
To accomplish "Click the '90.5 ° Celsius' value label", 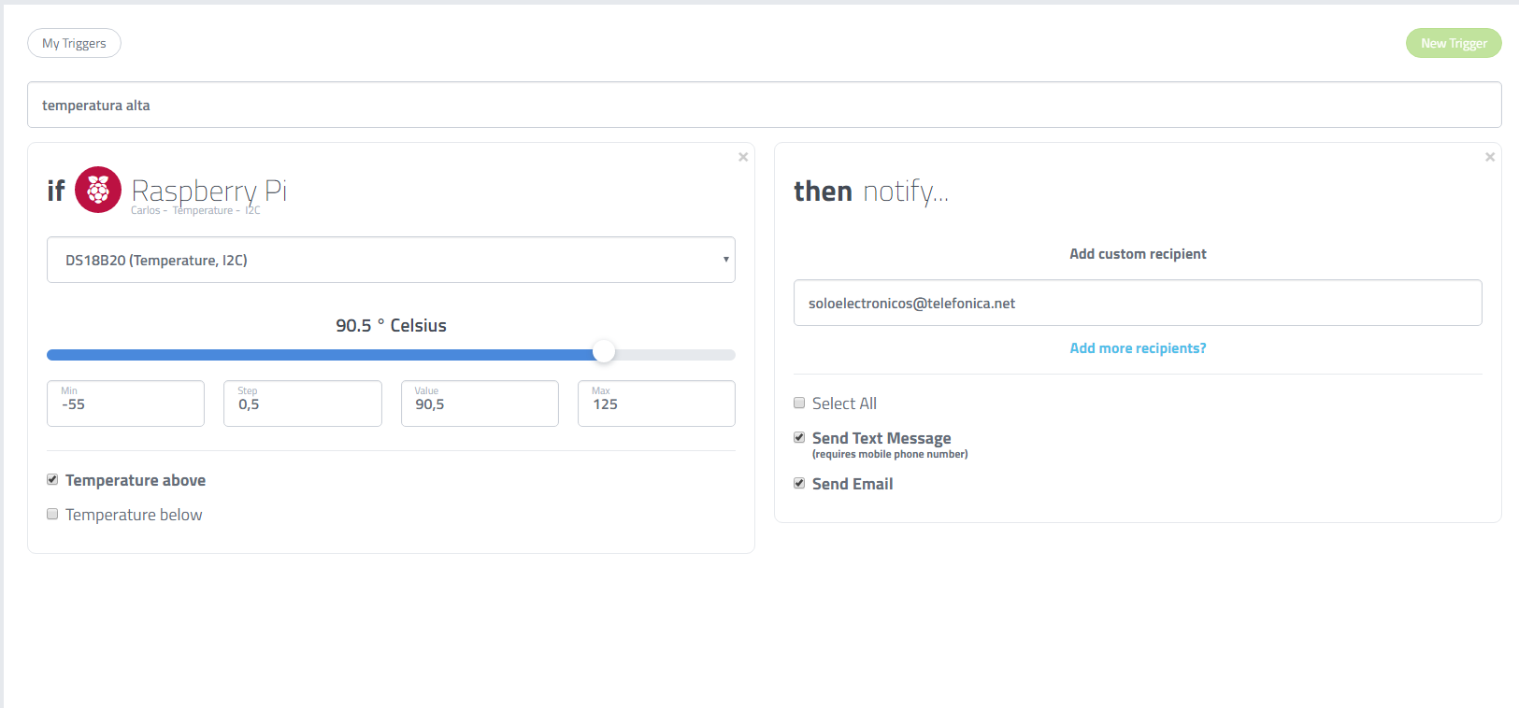I will tap(391, 325).
